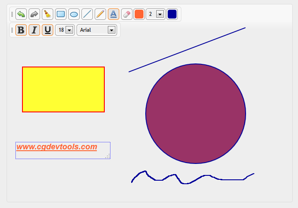Click the gray Redo arrow

coord(34,14)
